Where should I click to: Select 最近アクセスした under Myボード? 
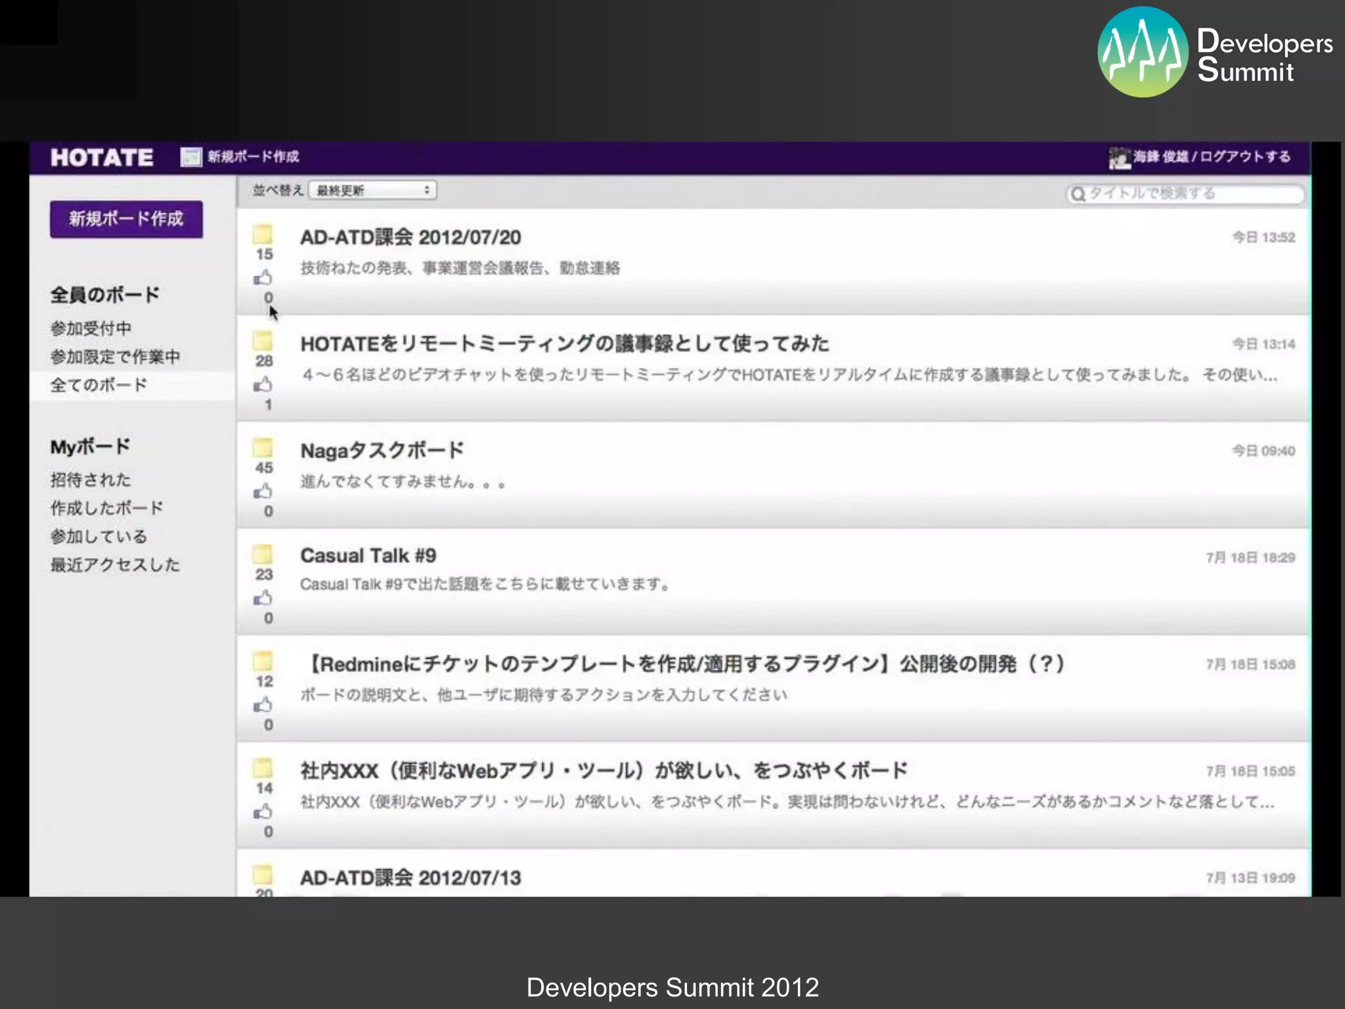point(115,564)
